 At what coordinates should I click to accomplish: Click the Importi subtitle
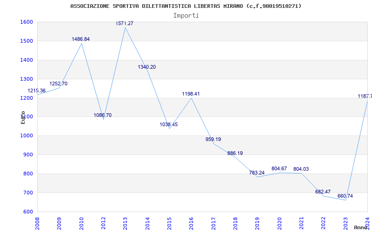tap(186, 16)
